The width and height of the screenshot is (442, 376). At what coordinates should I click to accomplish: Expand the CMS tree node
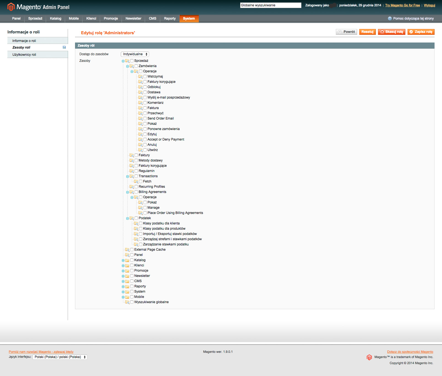pos(123,281)
